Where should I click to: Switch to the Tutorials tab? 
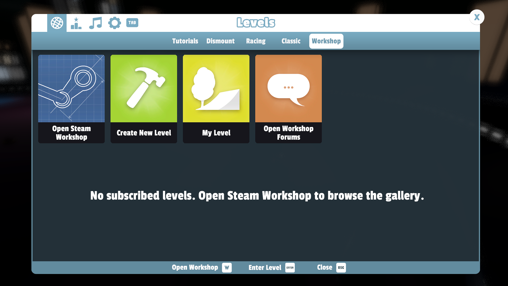(x=185, y=41)
